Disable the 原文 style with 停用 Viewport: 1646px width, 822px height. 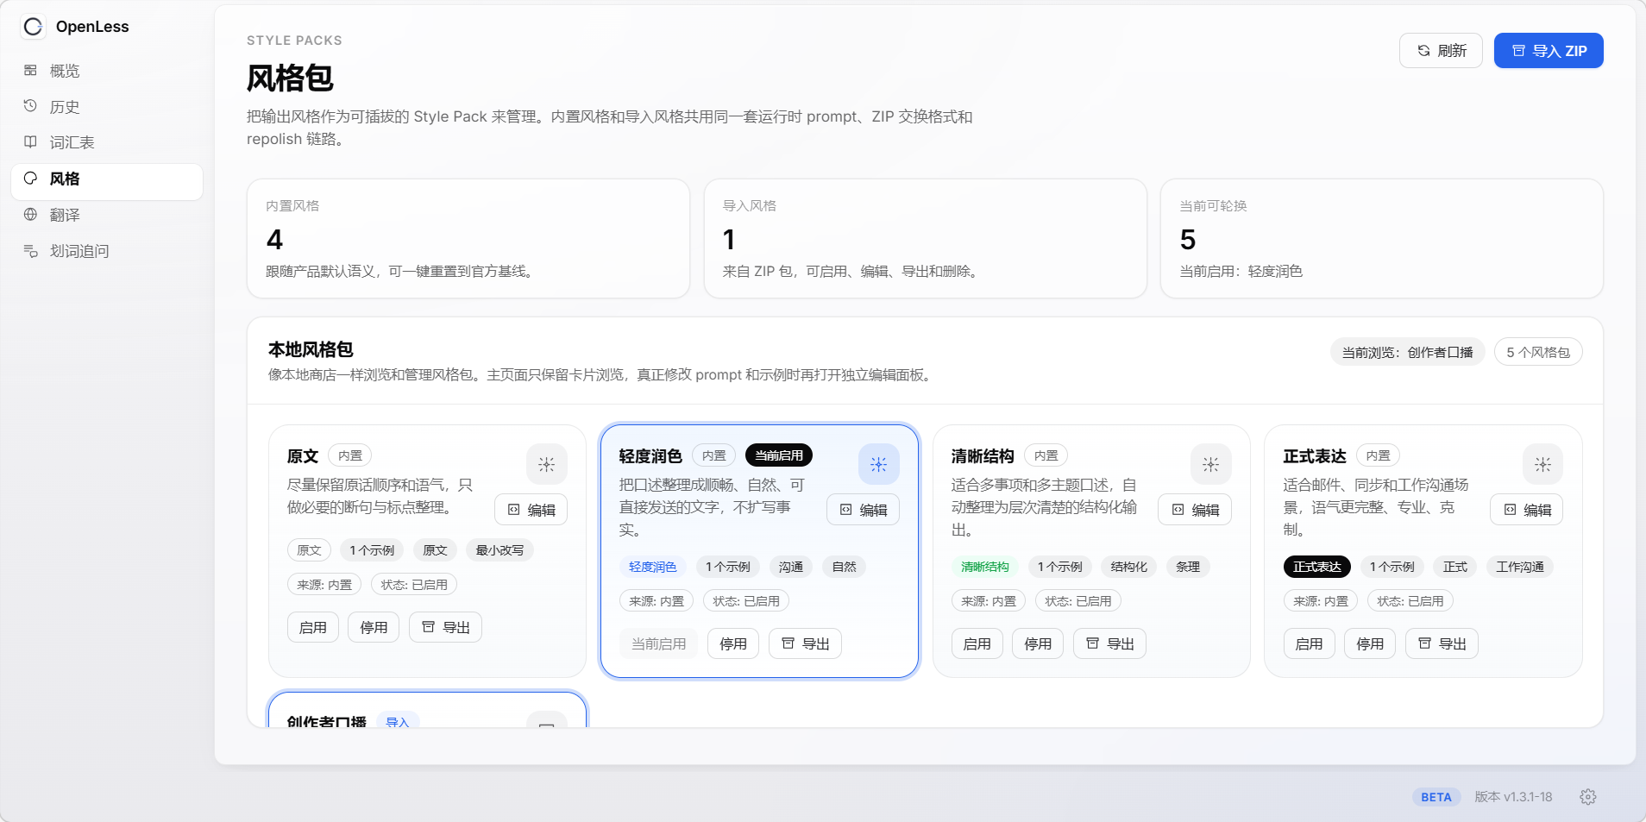(x=374, y=627)
